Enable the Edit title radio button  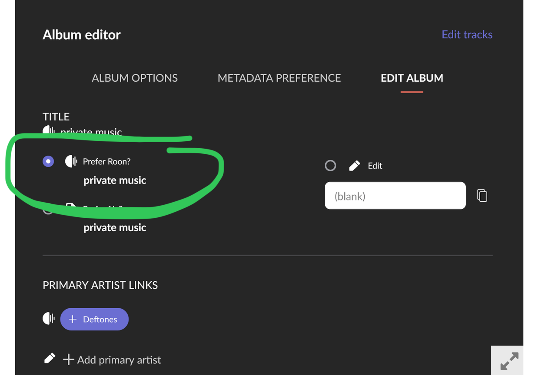tap(330, 165)
